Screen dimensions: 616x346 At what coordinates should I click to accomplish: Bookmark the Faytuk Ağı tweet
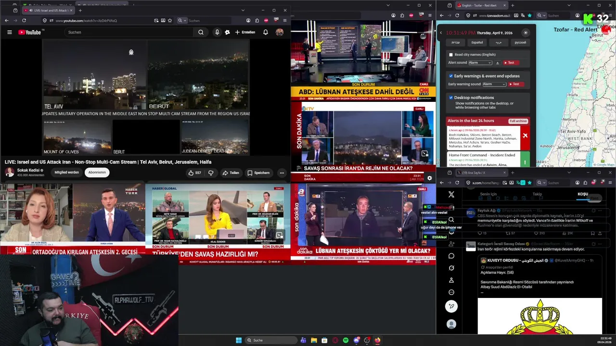[x=593, y=234]
